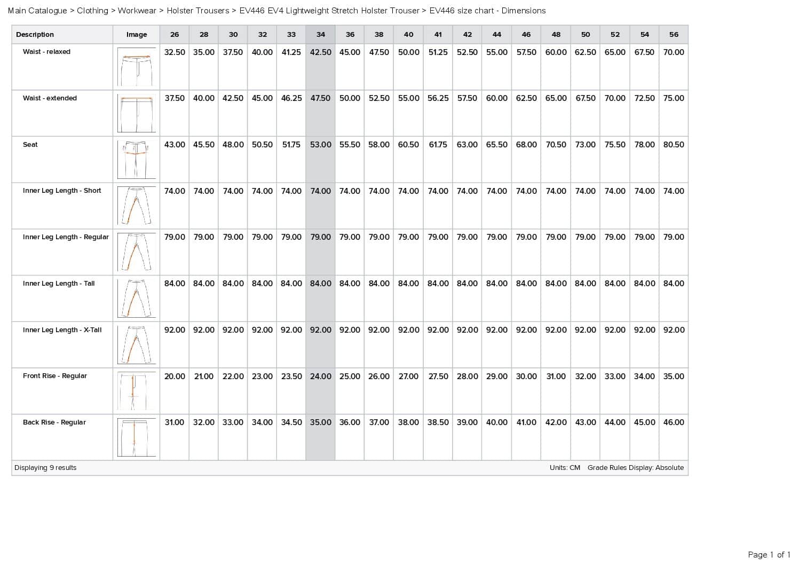
Task: Click the Back Rise - Regular diagram thumbnail
Action: tap(137, 438)
